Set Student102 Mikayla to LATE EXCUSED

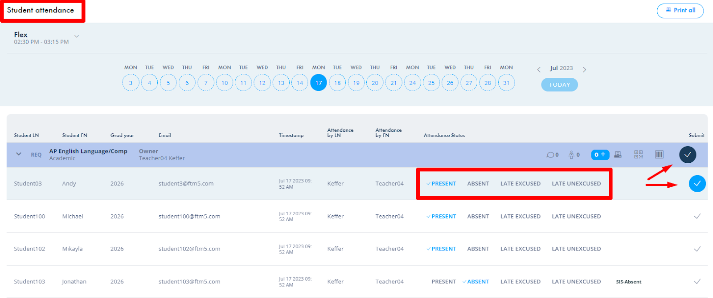click(x=520, y=249)
